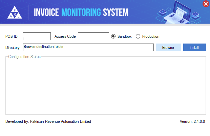Start installation with Install button
This screenshot has width=210, height=136.
[x=194, y=47]
